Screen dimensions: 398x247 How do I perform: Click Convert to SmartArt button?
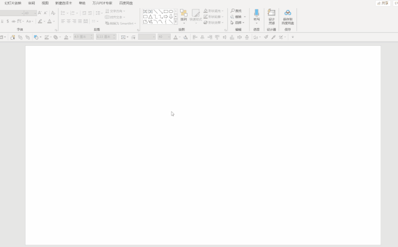(x=121, y=23)
